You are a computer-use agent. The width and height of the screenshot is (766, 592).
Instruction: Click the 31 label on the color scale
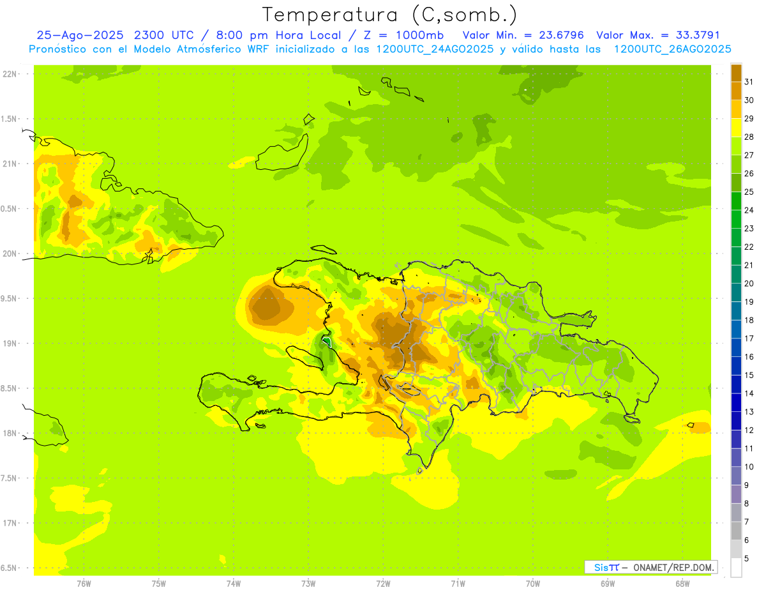coord(749,82)
